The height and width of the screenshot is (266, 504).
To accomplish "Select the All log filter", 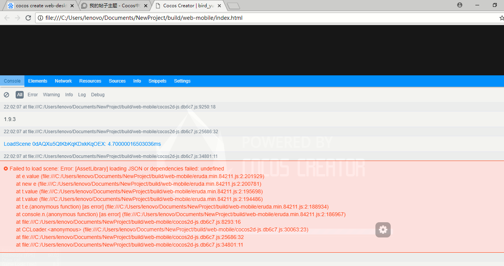I will [19, 95].
